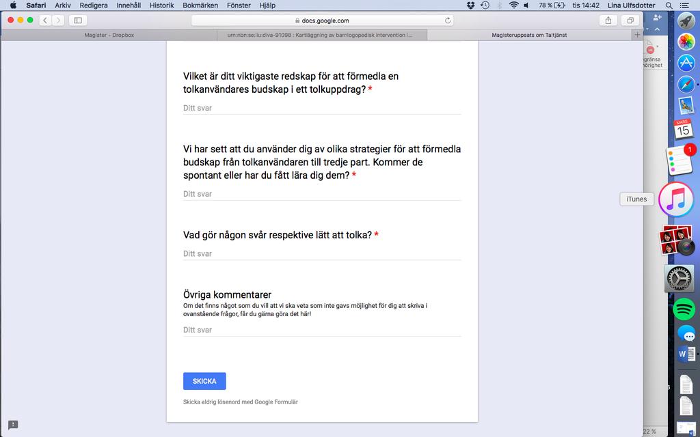
Task: Open Reminders app with badge in Dock
Action: pos(680,159)
